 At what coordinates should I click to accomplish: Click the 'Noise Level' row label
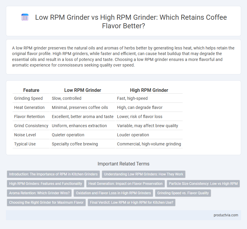pyautogui.click(x=25, y=135)
